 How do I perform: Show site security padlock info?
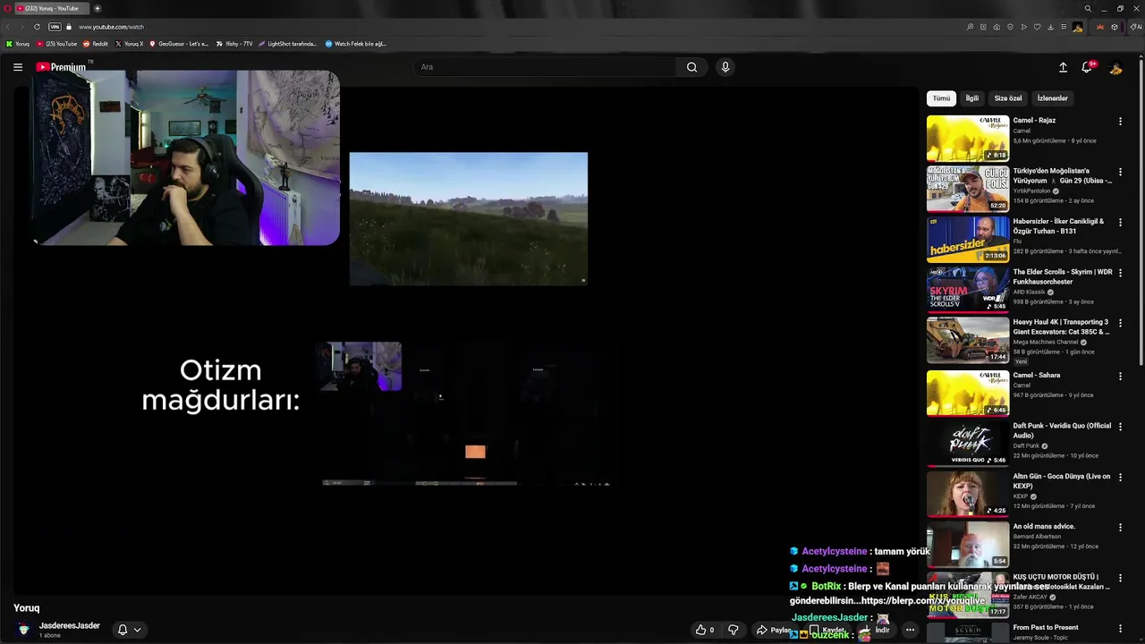[69, 27]
